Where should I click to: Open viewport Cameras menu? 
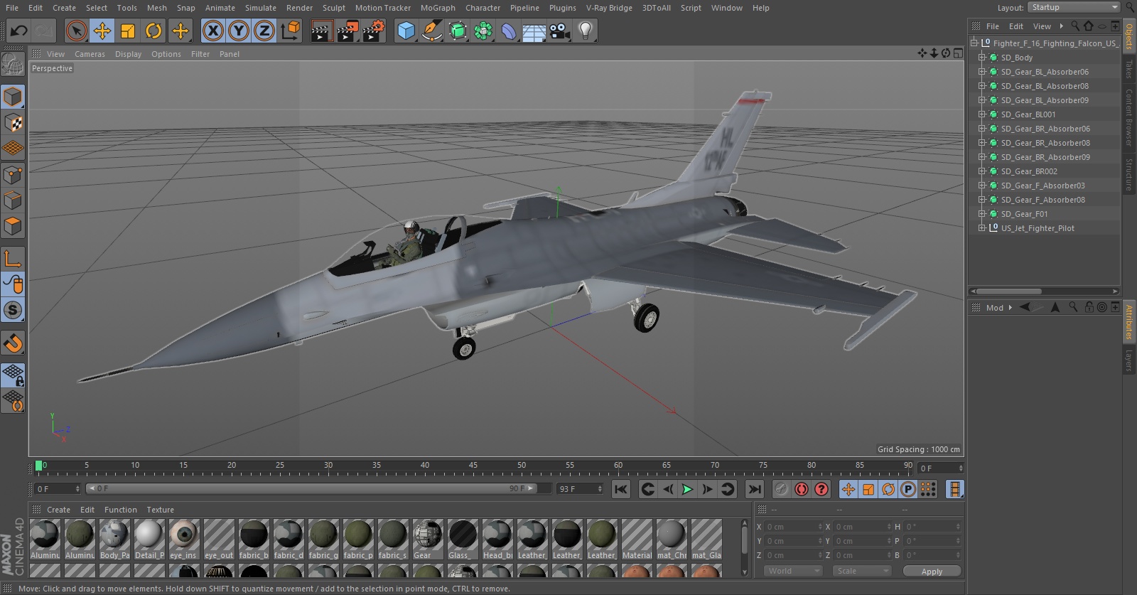click(x=90, y=54)
